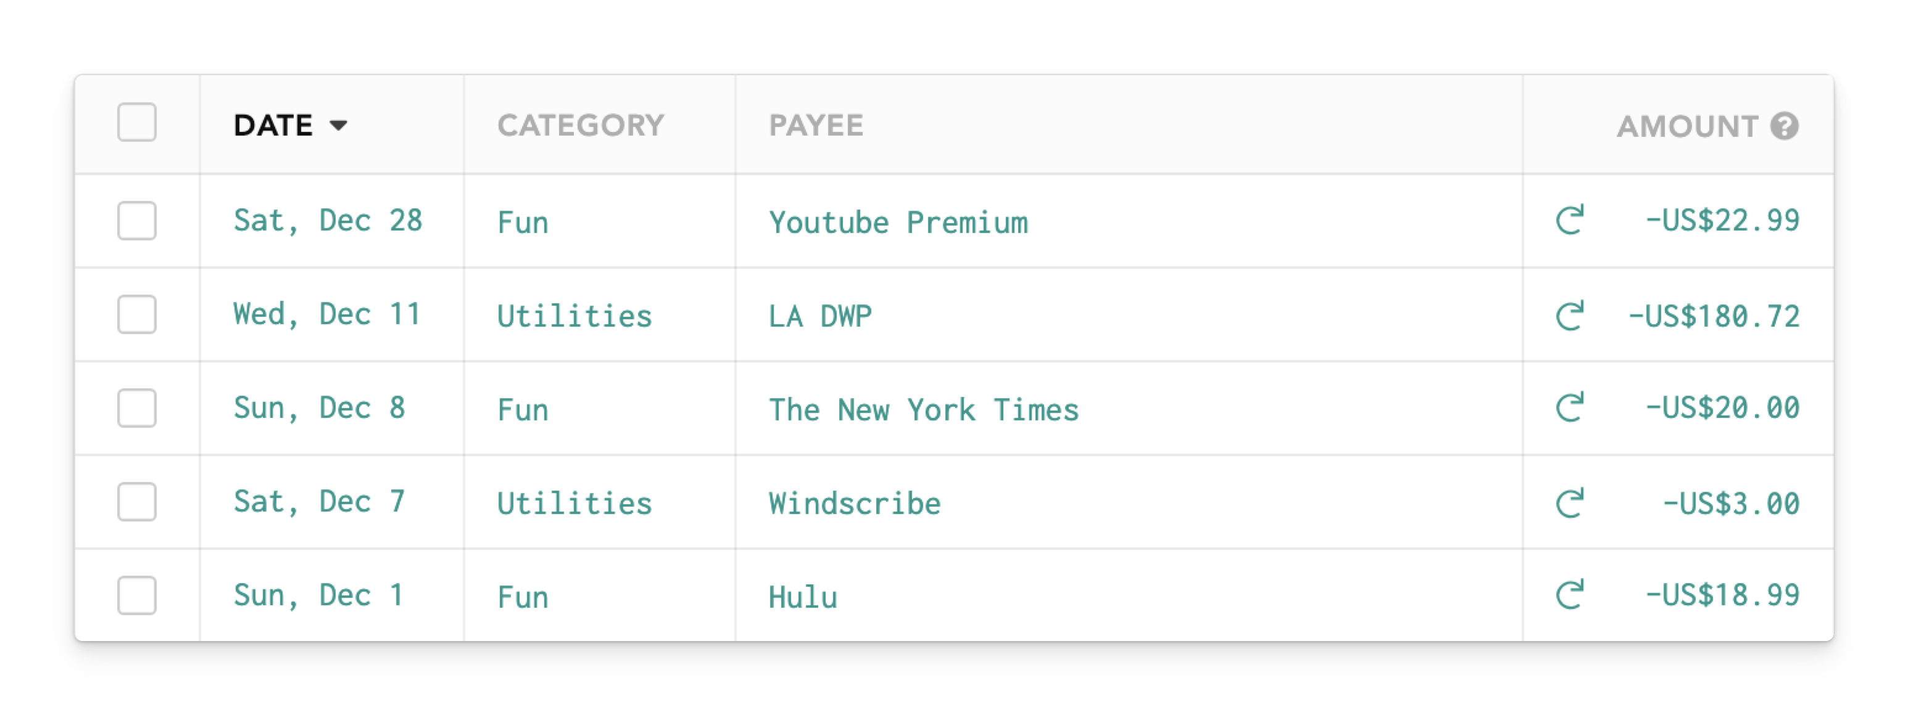Screen dimensions: 1908x715
Task: Click the recurring icon for Windscribe
Action: pos(1569,502)
